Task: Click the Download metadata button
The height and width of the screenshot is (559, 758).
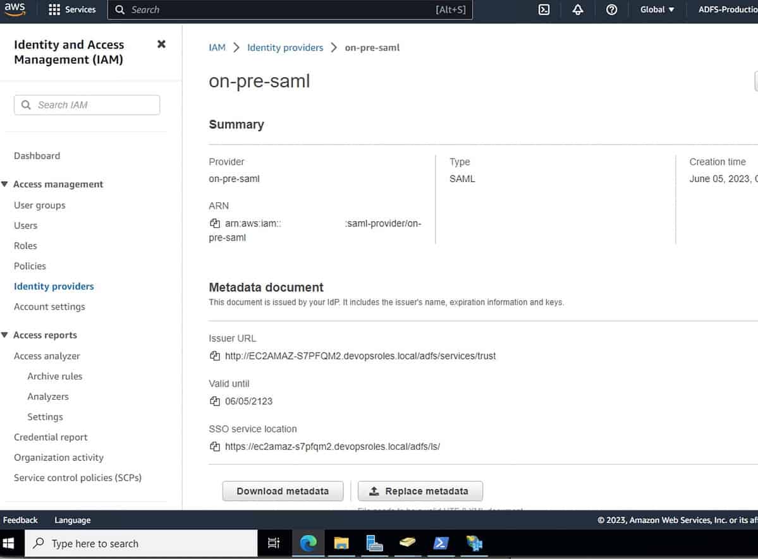Action: (x=283, y=491)
